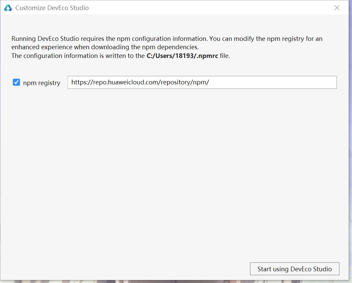Uncheck the npm registry checkbox

pos(16,82)
